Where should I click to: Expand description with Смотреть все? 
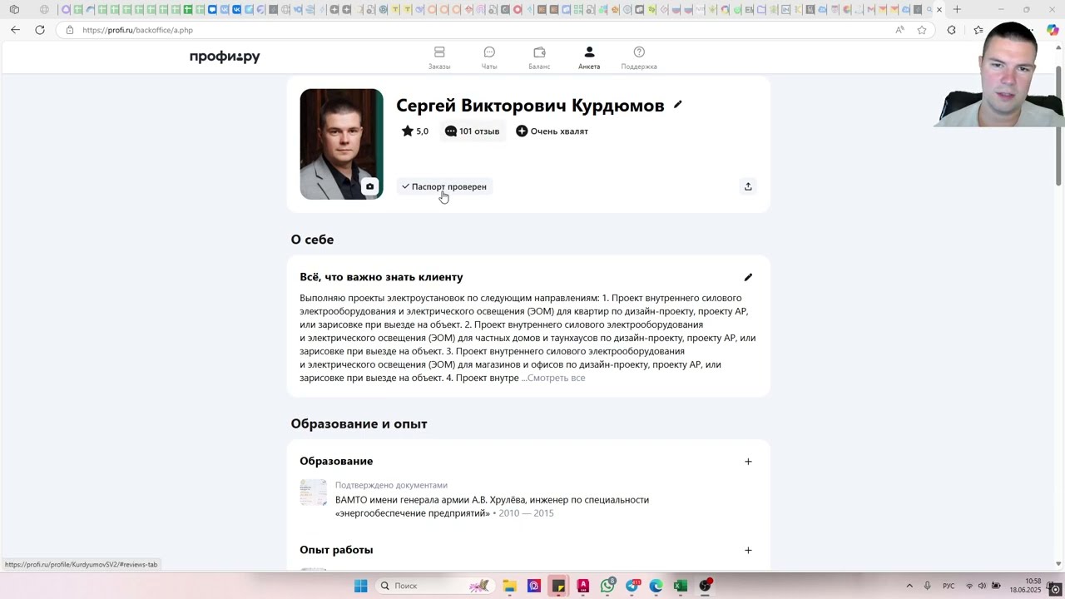click(556, 378)
